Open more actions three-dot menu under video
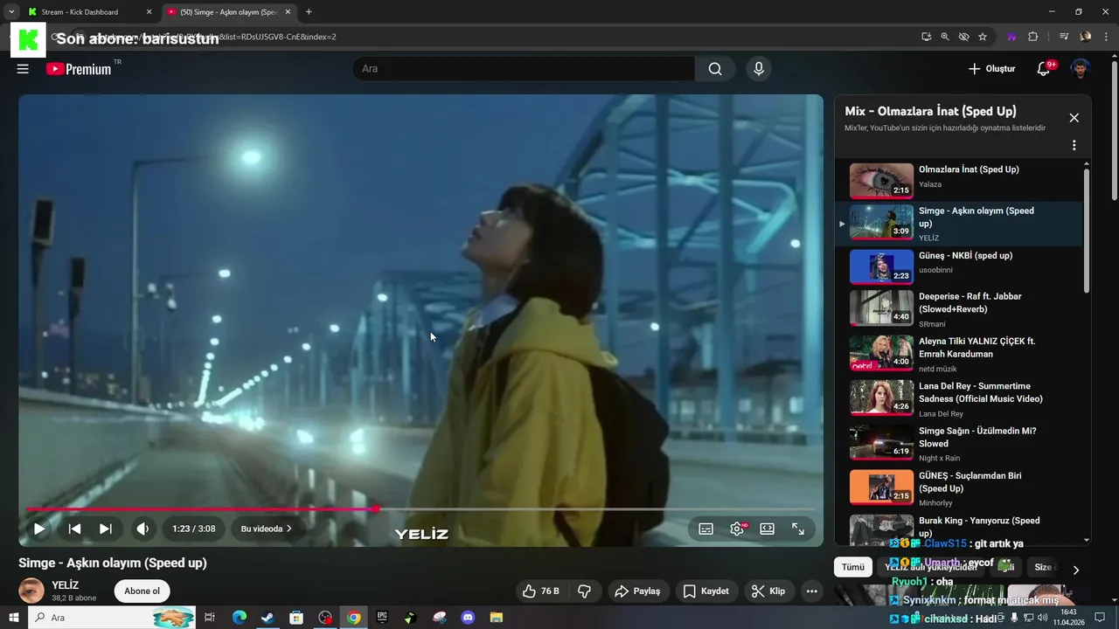Viewport: 1119px width, 629px height. pos(812,591)
